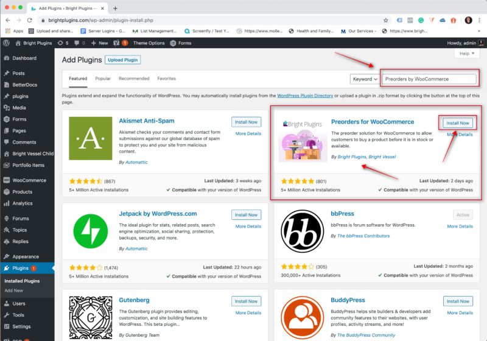Open the Keyword search type dropdown

365,79
